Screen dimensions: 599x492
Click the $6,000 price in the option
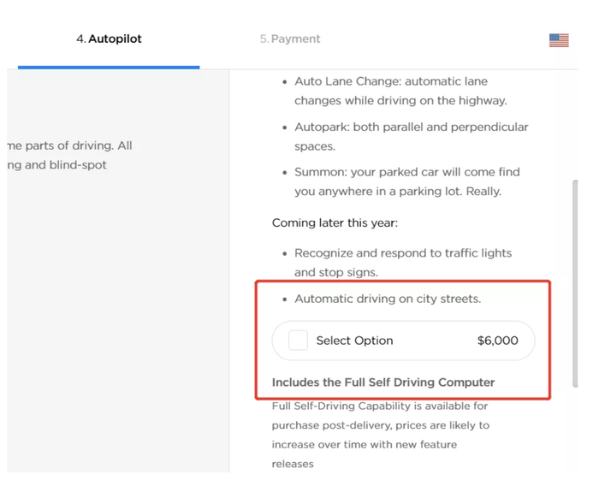click(497, 341)
